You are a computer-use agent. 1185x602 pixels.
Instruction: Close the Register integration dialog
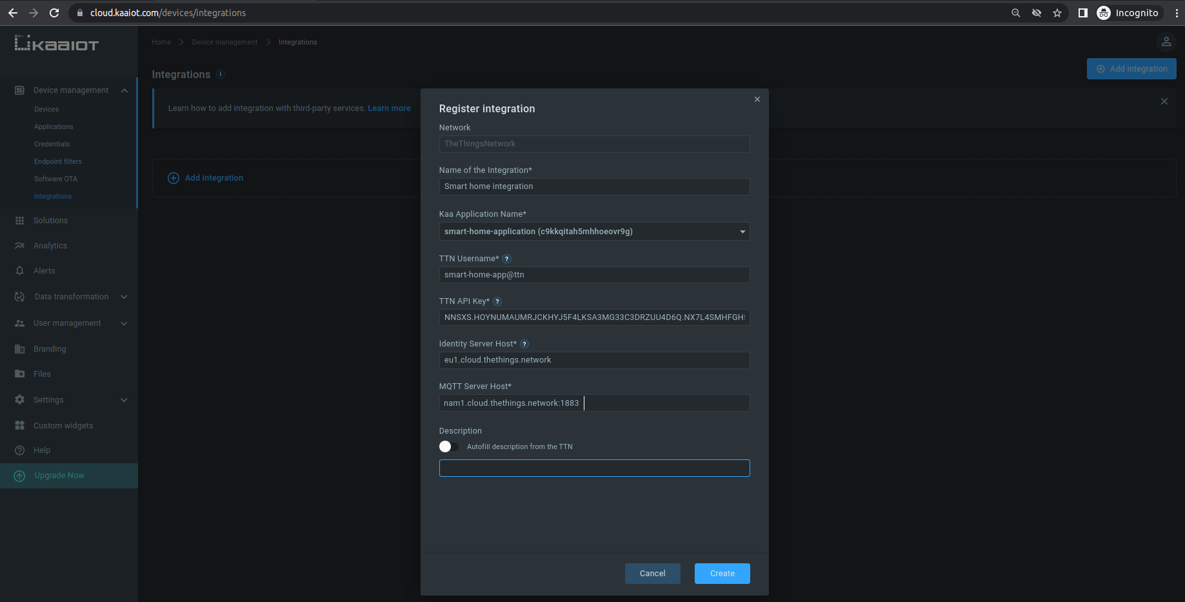(x=757, y=99)
